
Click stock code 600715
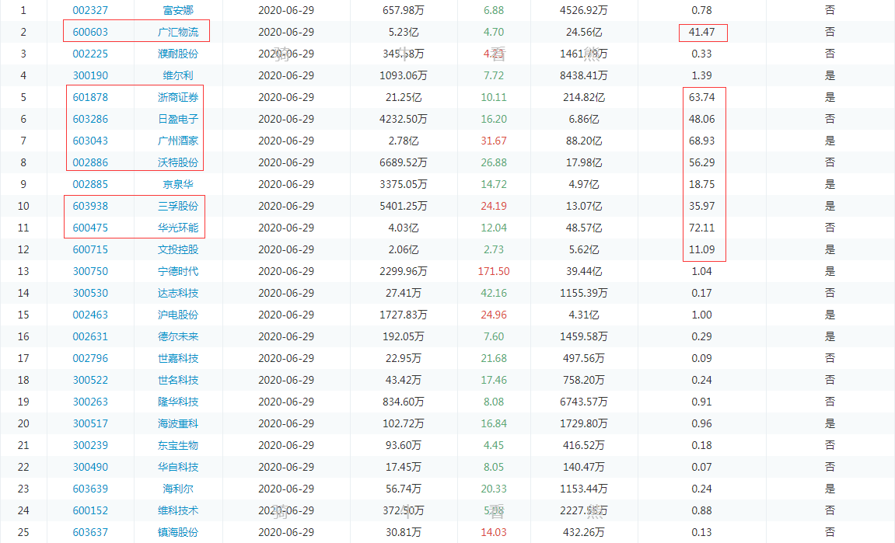click(90, 249)
